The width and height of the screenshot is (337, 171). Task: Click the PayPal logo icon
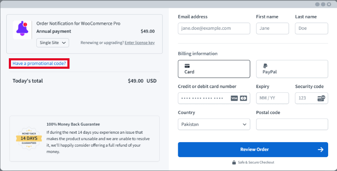point(265,66)
